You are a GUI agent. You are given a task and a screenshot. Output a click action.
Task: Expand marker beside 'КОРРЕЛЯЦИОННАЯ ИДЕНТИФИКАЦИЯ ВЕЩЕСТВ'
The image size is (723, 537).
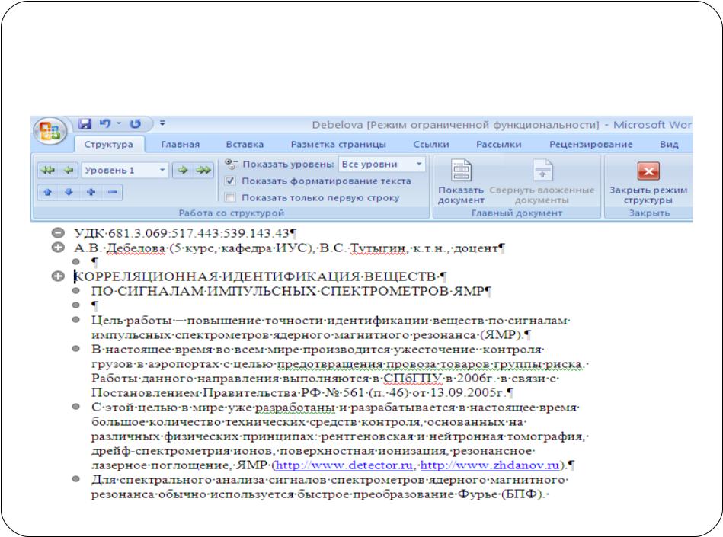(x=58, y=276)
